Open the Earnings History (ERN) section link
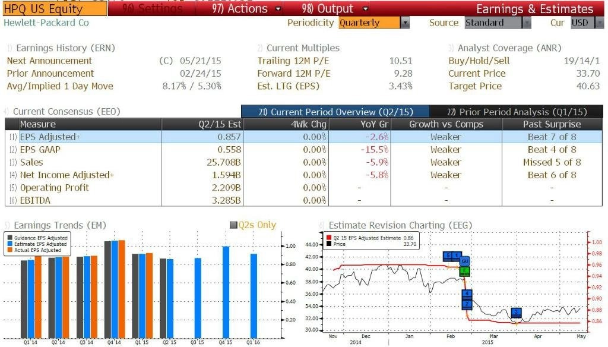 point(65,48)
